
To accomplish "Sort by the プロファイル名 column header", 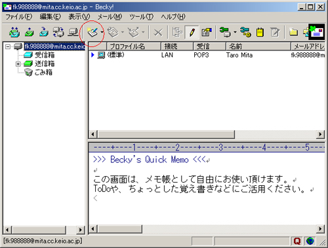I will (134, 46).
